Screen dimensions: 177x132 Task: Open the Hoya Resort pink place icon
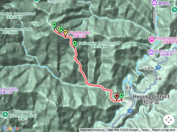click(x=151, y=40)
